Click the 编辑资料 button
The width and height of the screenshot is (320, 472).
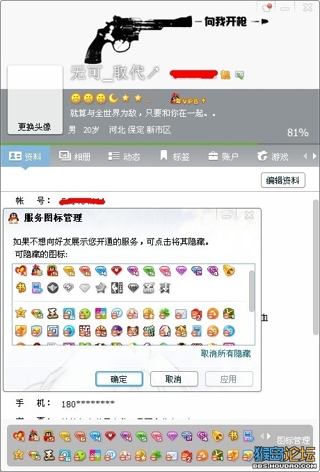(x=283, y=180)
